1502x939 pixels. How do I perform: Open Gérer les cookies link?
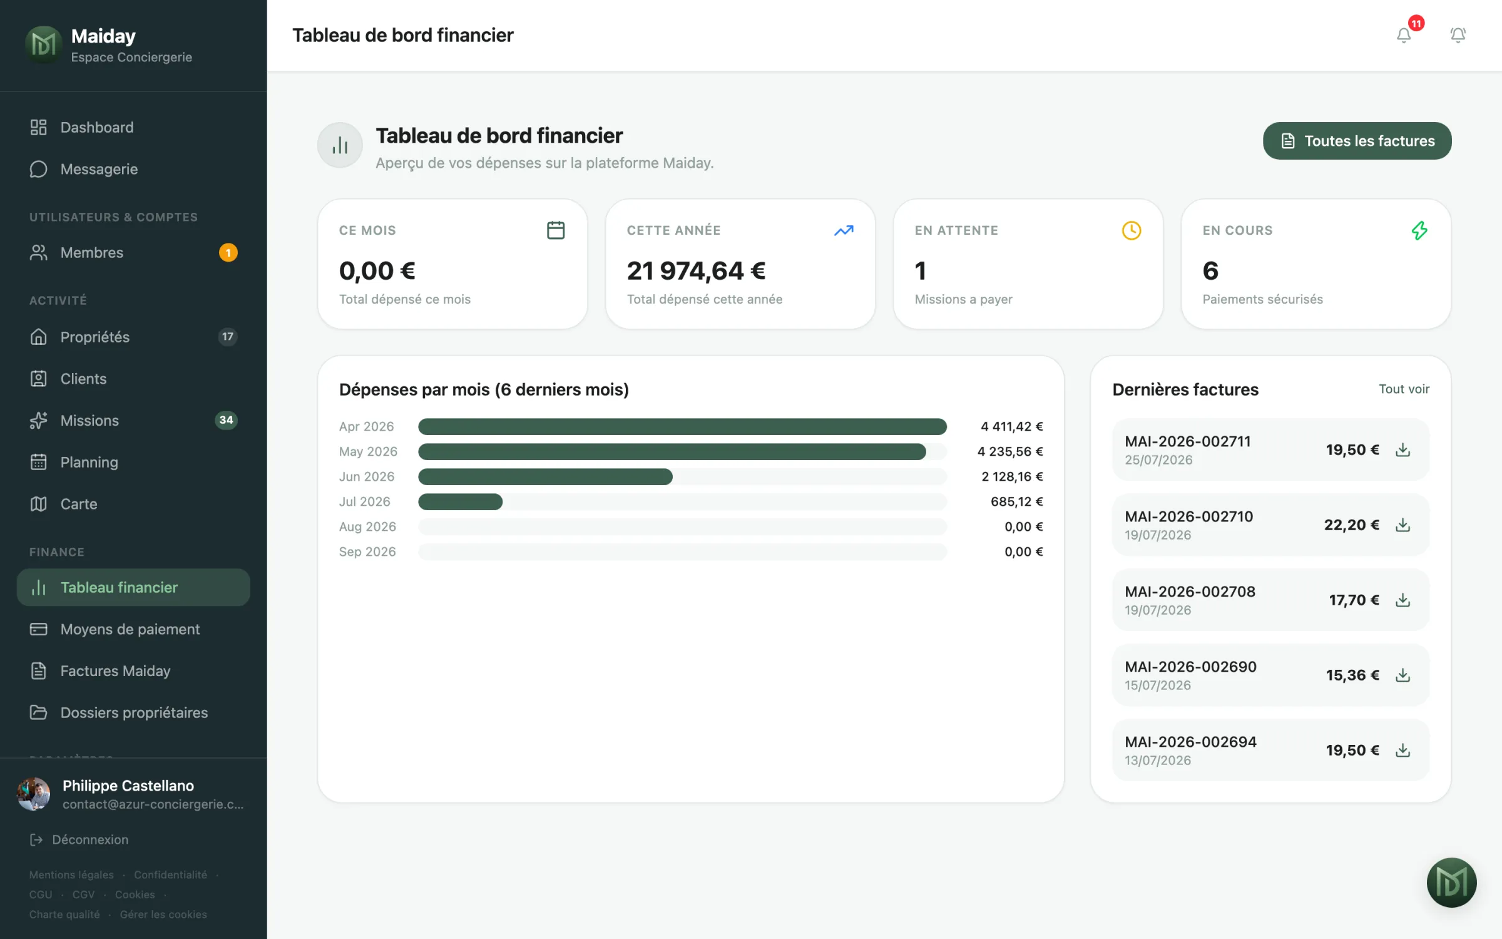(163, 914)
